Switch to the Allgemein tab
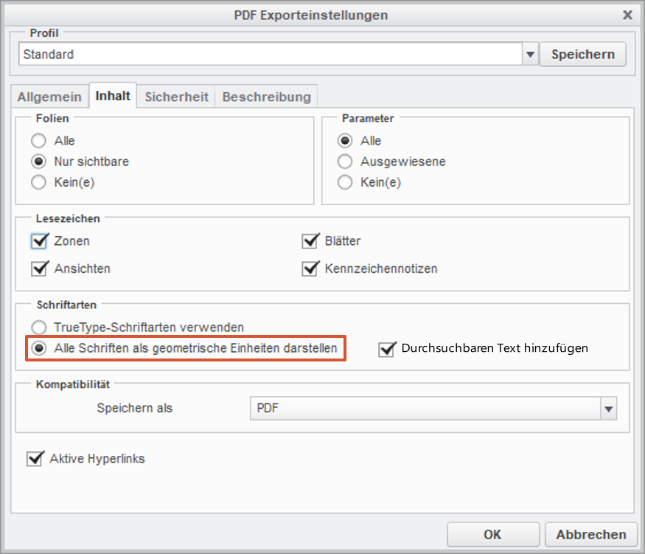 tap(49, 97)
